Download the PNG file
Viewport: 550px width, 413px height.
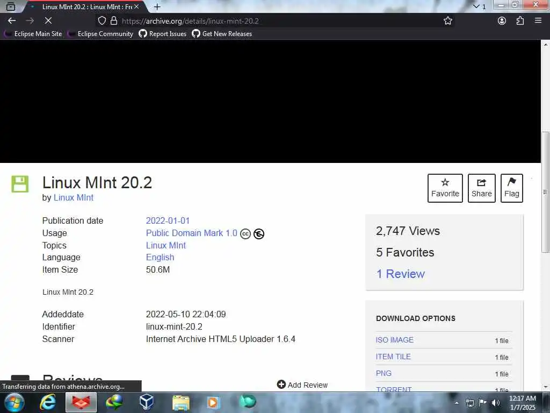pyautogui.click(x=383, y=373)
